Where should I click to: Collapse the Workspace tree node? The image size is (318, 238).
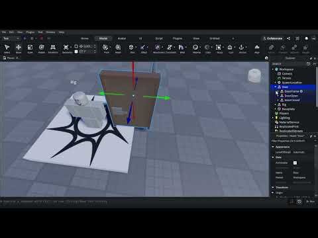[273, 69]
